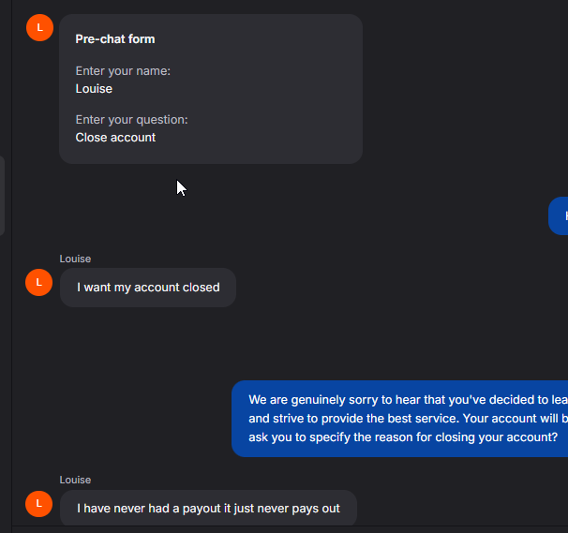Click the avatar next to "I want my account closed"
The height and width of the screenshot is (533, 568).
39,282
